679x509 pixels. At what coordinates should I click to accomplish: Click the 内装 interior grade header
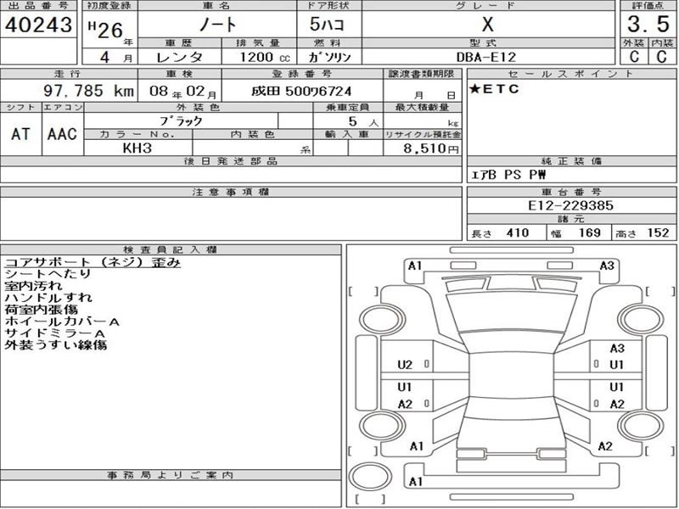pos(662,43)
